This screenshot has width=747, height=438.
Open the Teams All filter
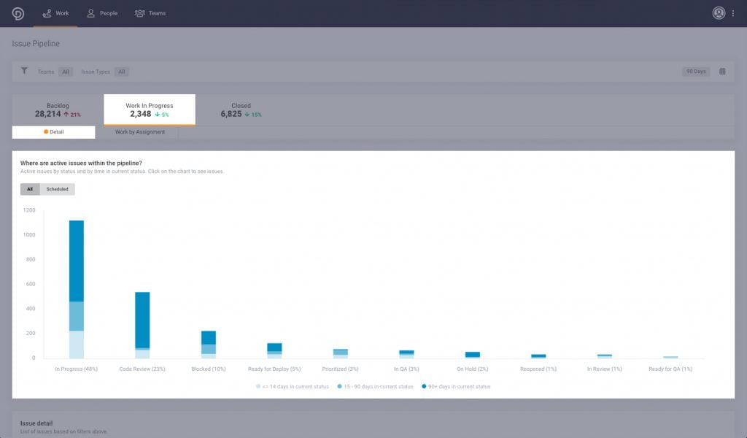click(x=64, y=72)
